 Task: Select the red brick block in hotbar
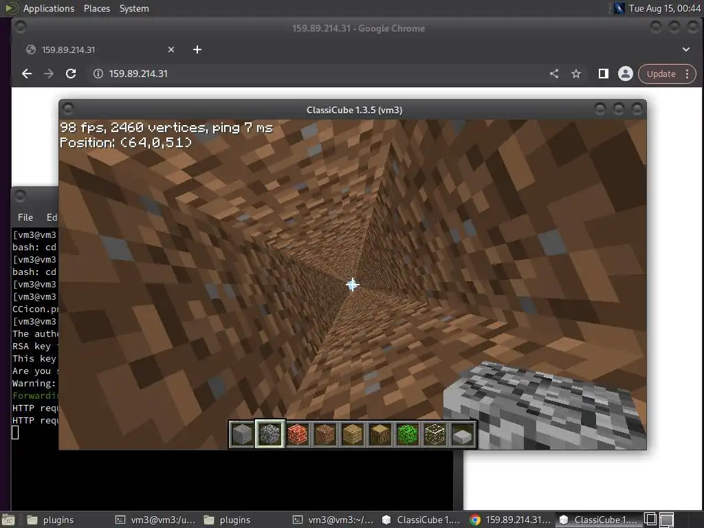[297, 434]
